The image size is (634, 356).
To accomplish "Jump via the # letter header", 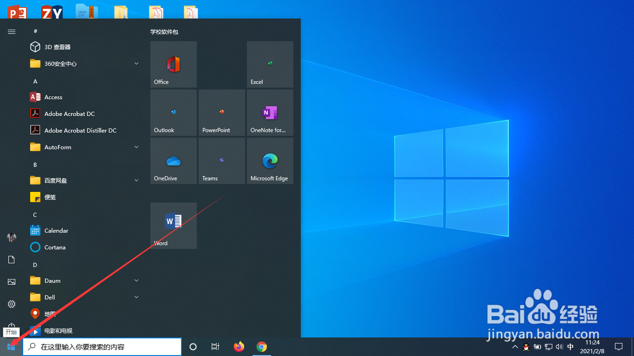I will tap(35, 31).
